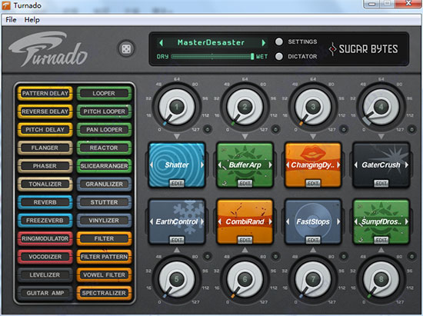Toggle small button above knob 5
This screenshot has width=423, height=316.
(x=208, y=256)
